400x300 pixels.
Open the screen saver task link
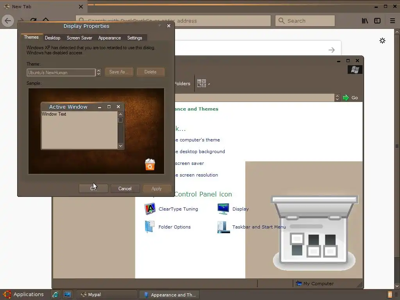[189, 163]
